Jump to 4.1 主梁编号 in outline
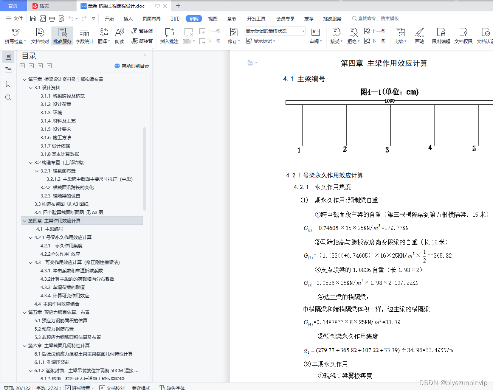493x390 pixels. click(50, 229)
